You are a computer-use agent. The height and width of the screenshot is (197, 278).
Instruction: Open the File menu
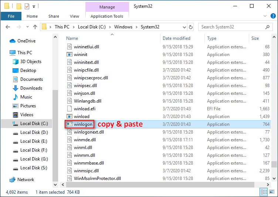[11, 16]
